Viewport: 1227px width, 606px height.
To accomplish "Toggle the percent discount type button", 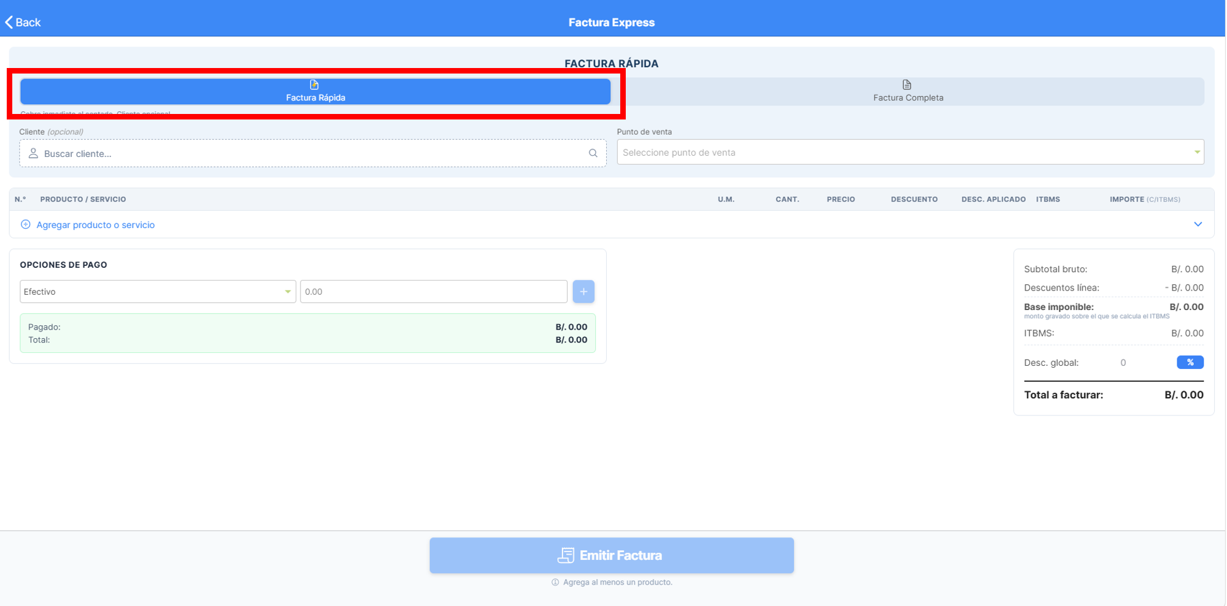I will (x=1190, y=362).
